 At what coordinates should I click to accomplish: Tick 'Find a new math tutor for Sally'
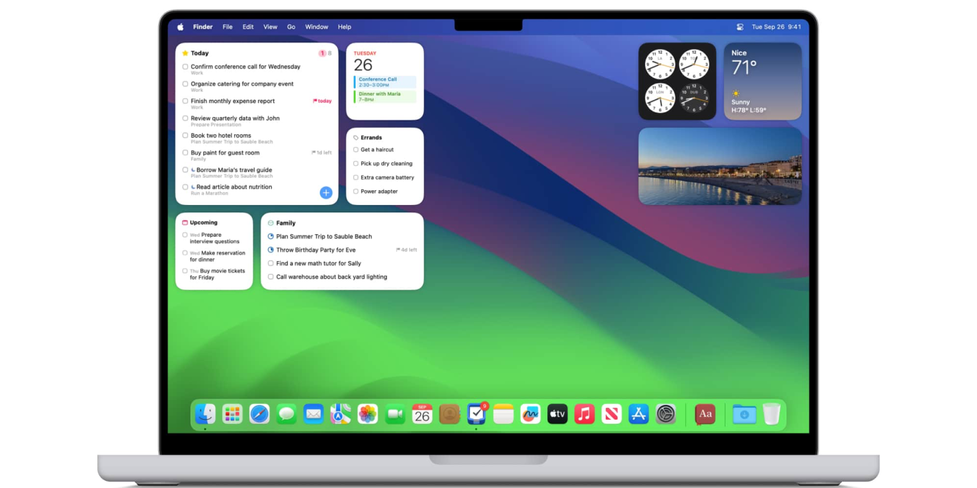click(271, 264)
